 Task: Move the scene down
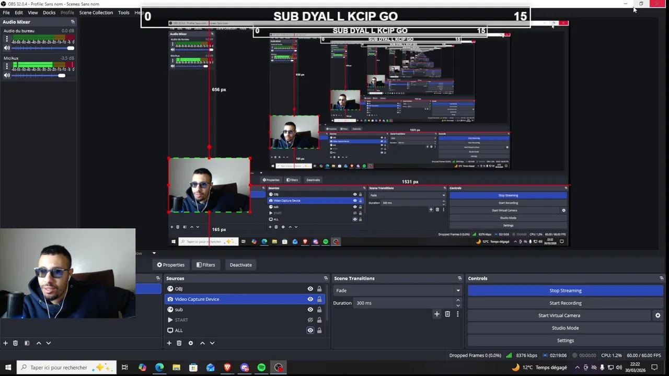(49, 343)
